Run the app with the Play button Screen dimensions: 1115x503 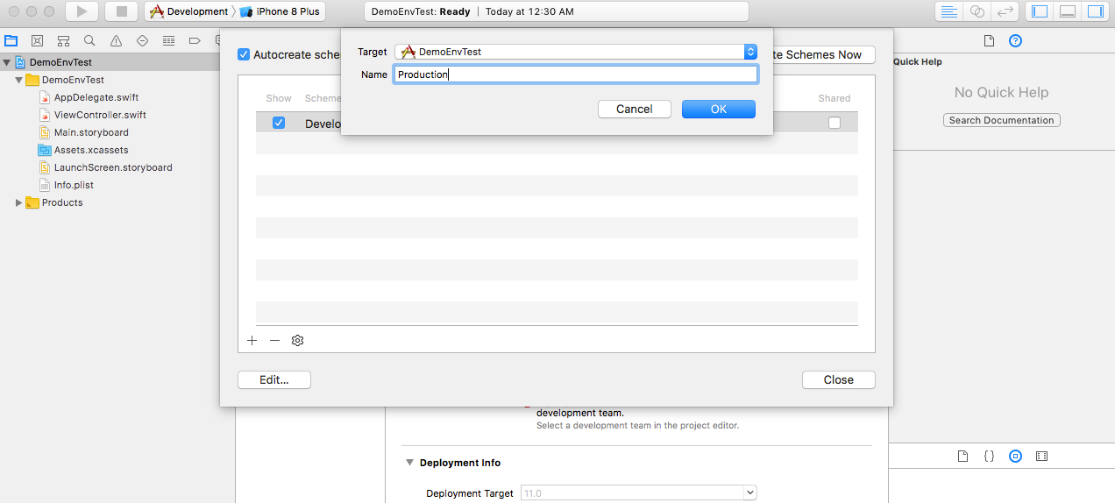82,11
